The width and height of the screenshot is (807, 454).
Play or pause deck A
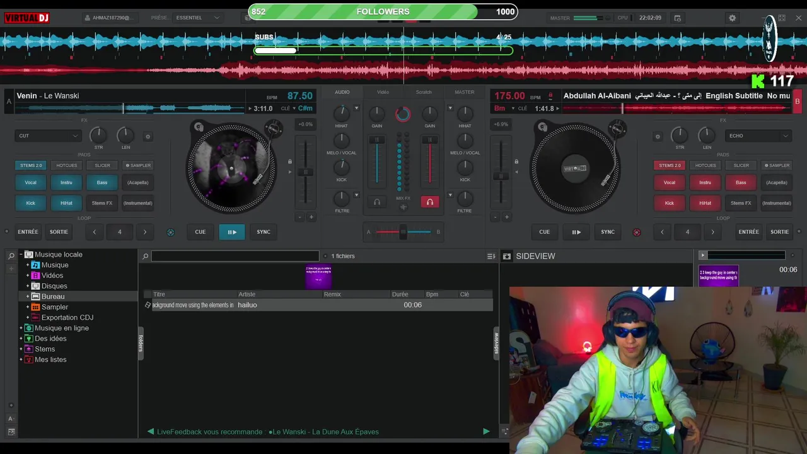tap(232, 232)
